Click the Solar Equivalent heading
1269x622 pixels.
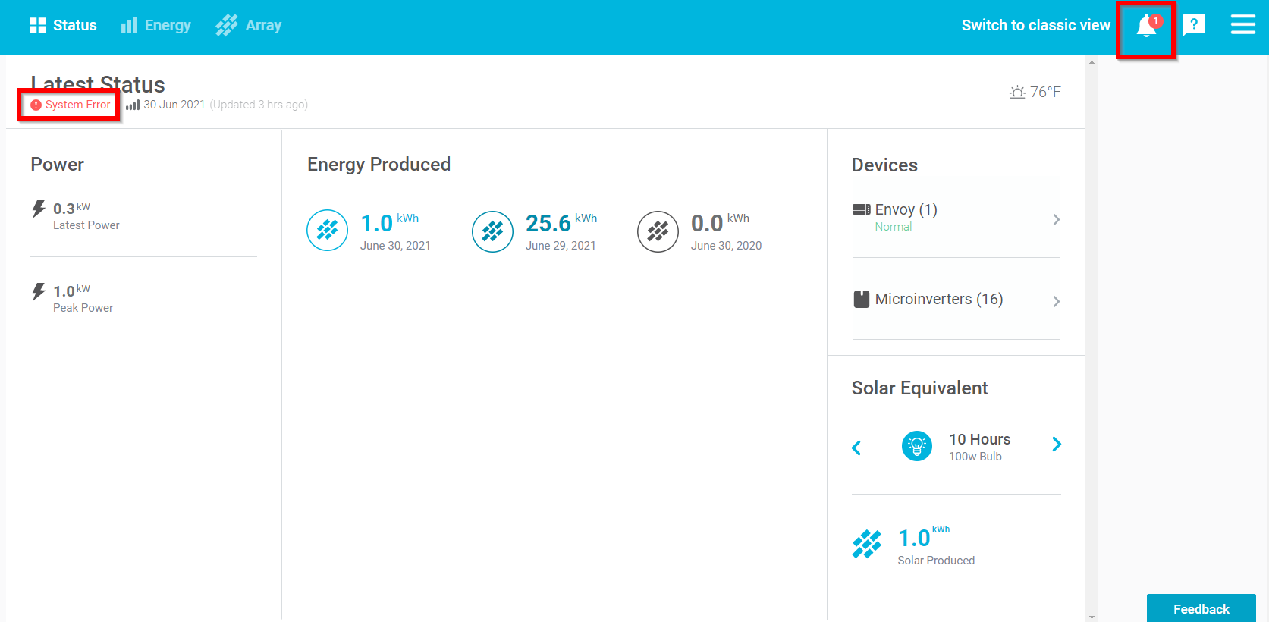[919, 388]
